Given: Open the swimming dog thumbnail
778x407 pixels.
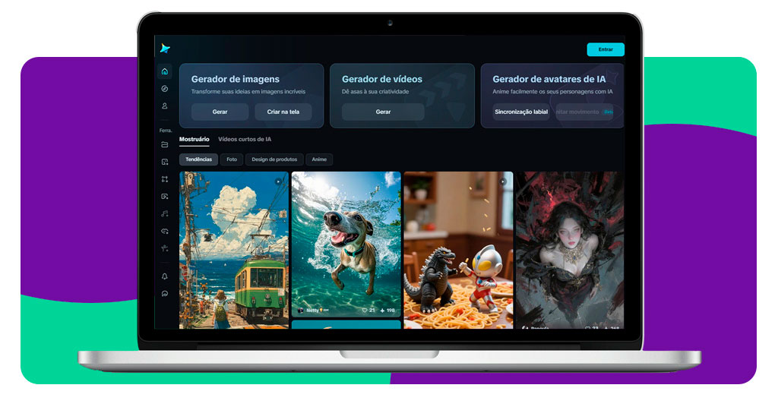Looking at the screenshot, I should click(x=346, y=244).
